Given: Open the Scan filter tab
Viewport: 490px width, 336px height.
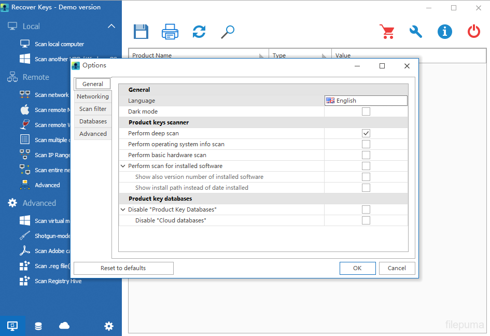Looking at the screenshot, I should (x=93, y=109).
